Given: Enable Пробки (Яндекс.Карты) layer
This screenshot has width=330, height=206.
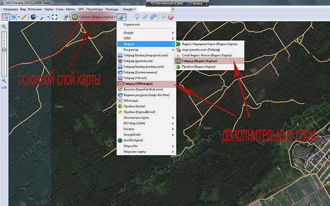Looking at the screenshot, I should point(210,67).
